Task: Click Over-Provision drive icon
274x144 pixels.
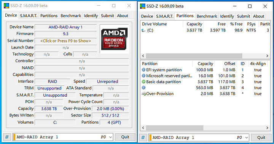Action: tap(143, 94)
